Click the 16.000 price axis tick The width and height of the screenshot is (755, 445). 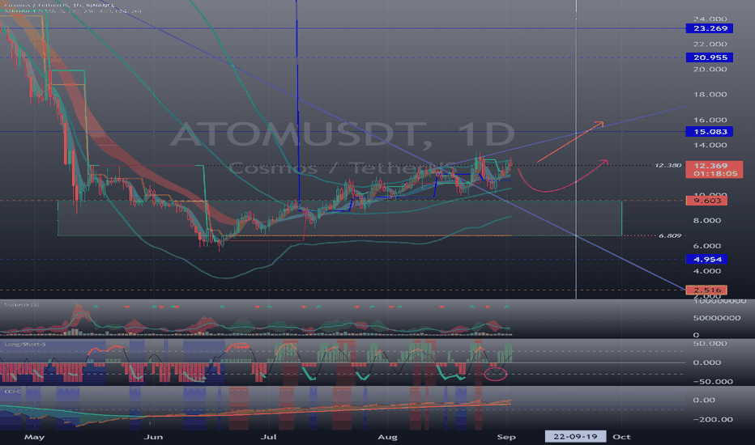coord(710,120)
